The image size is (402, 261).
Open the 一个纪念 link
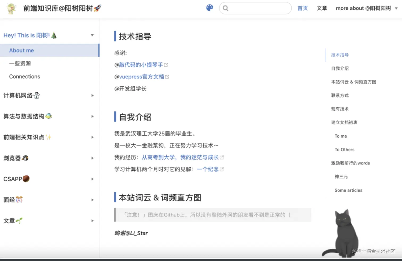tap(208, 169)
